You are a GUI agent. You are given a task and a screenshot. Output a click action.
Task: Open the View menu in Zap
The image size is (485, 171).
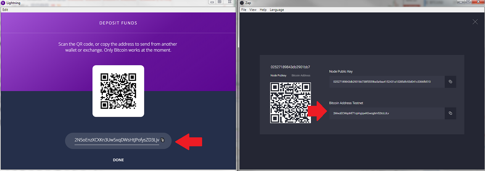[x=253, y=10]
